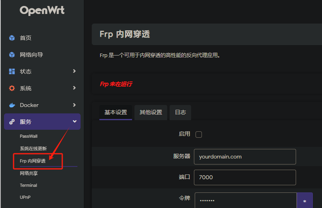Viewport: 322px width, 208px height.
Task: Expand the Docker menu chevron
Action: click(x=74, y=105)
